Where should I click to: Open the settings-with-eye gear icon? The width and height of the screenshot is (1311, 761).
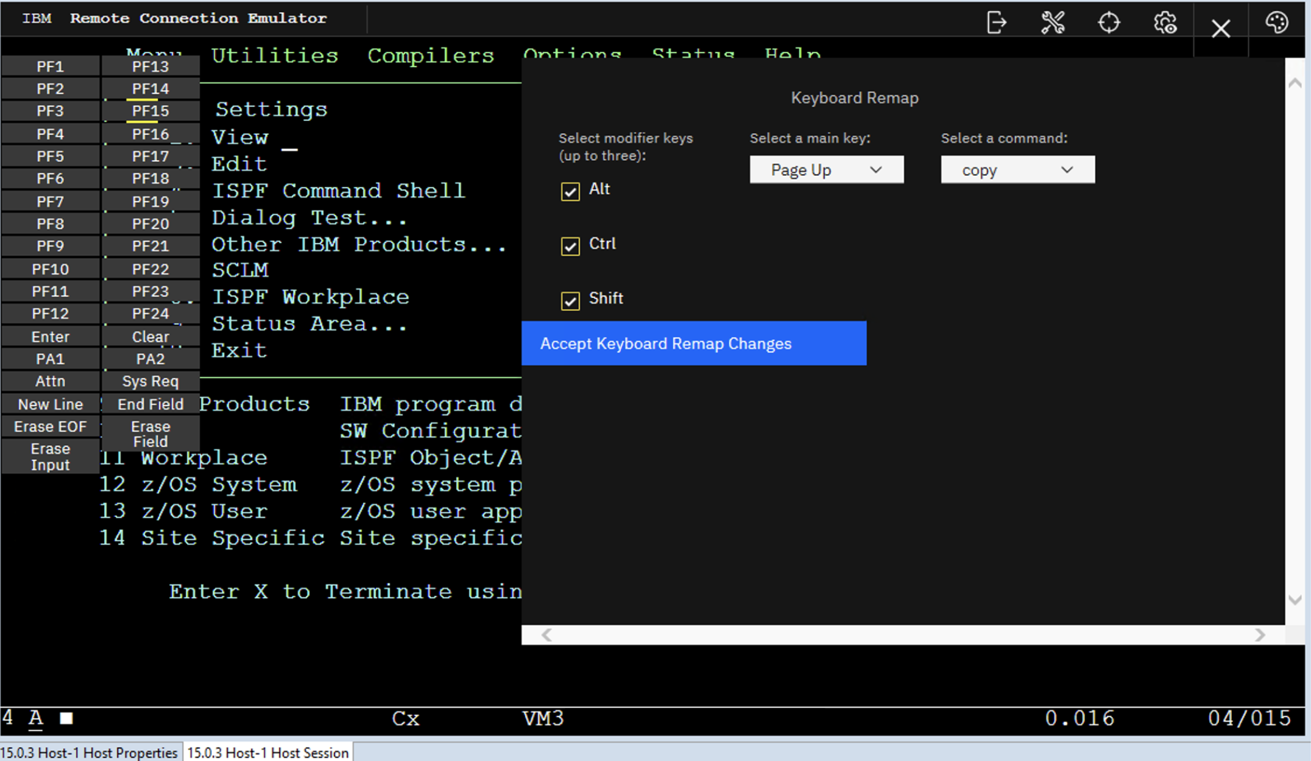pos(1165,21)
